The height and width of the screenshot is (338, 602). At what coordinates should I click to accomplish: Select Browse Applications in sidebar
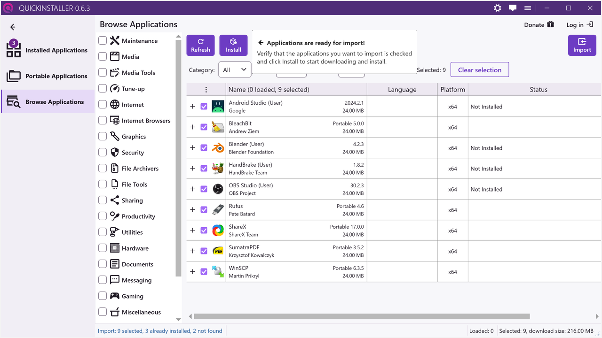tap(48, 102)
